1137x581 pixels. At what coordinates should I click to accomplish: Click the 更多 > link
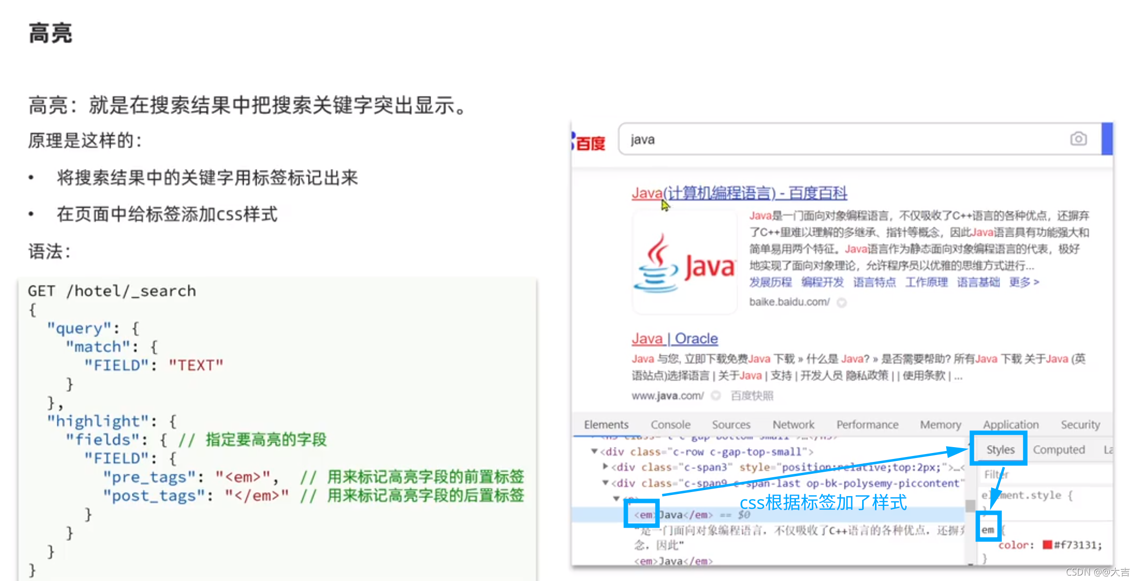pyautogui.click(x=1024, y=282)
